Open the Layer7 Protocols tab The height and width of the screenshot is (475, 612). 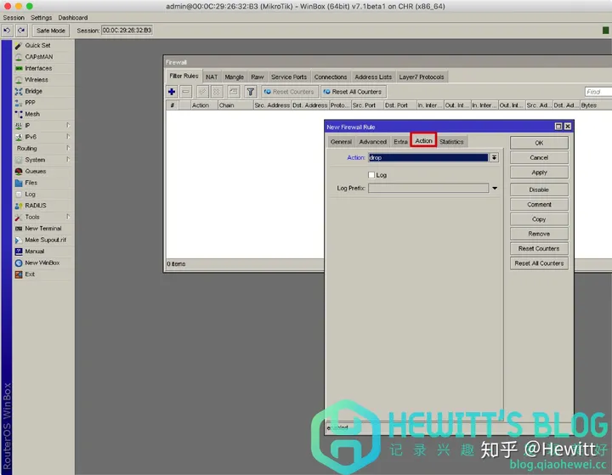click(x=422, y=76)
